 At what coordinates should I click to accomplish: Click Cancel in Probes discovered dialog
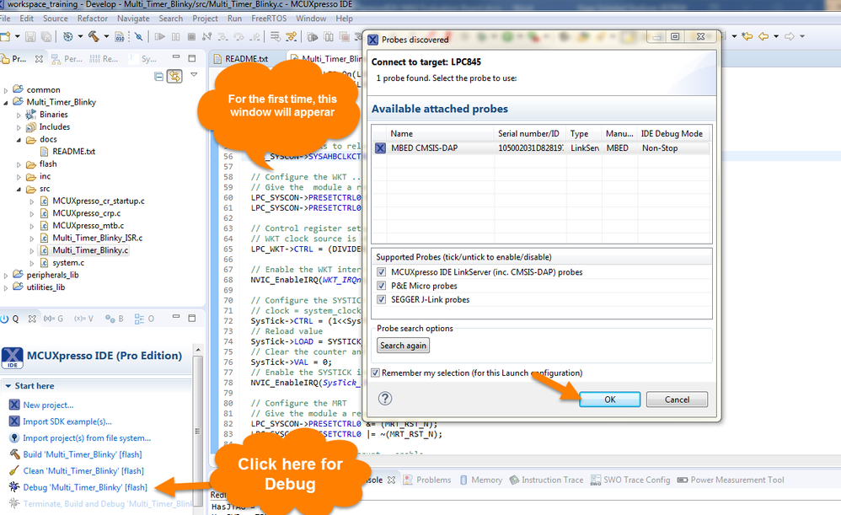point(677,400)
